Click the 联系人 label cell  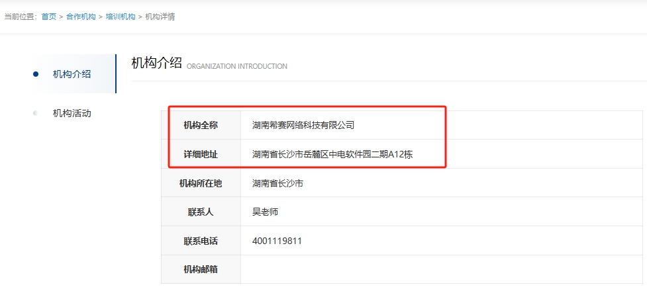pos(201,212)
